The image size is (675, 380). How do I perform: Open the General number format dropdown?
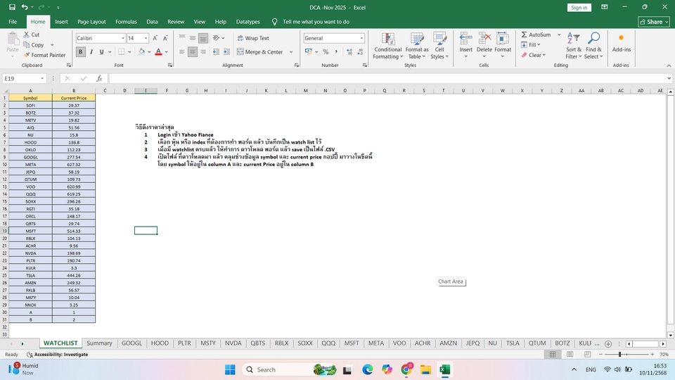(x=361, y=38)
